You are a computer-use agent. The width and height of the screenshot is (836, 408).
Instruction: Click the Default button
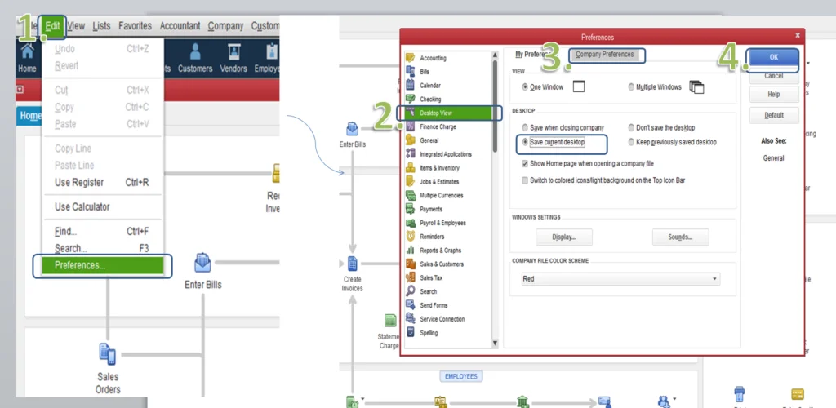774,115
